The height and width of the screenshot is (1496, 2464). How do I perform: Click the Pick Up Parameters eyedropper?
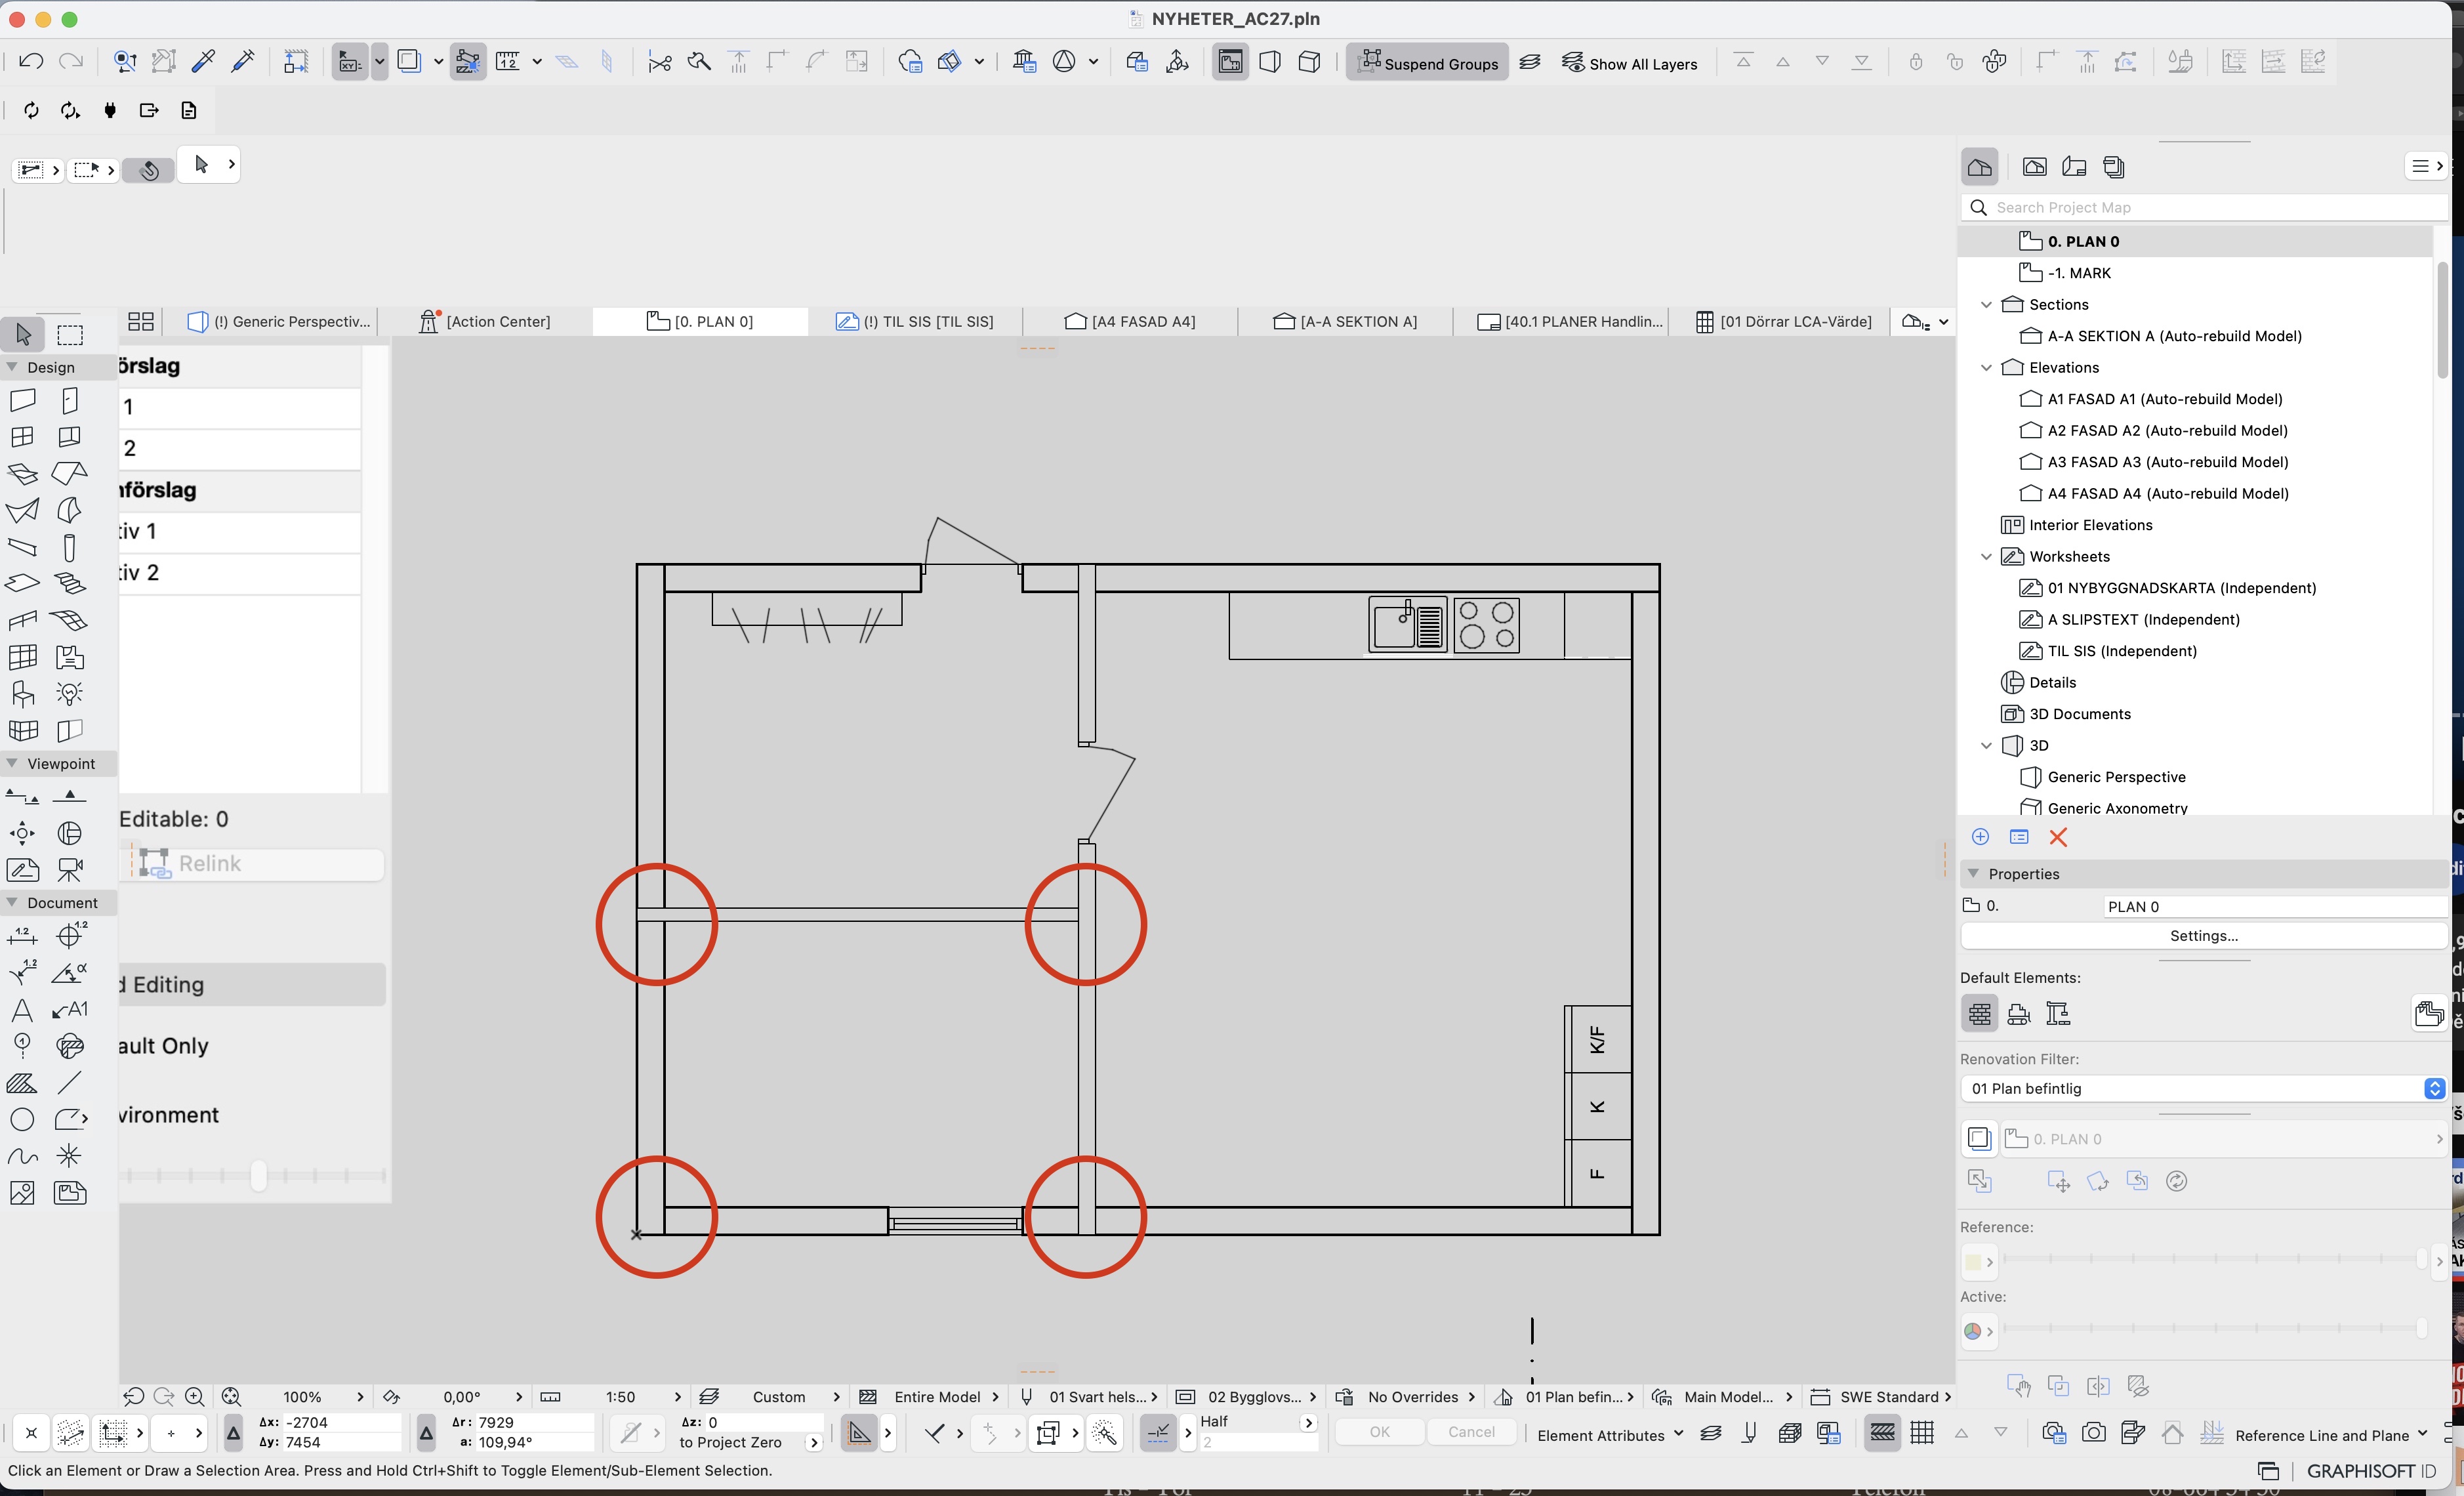point(203,62)
